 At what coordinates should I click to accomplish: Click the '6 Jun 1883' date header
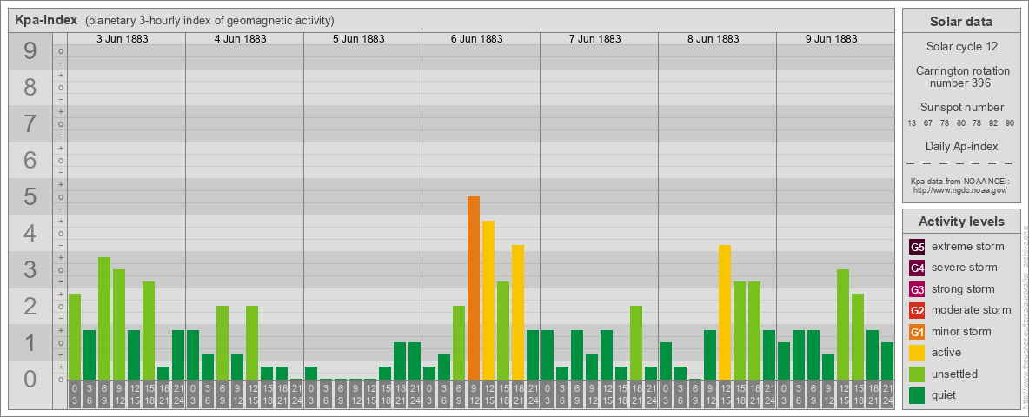tap(477, 39)
